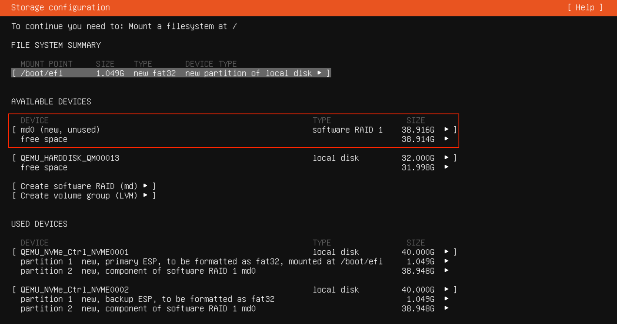
Task: Open actions arrow for NVME0001 partition 2
Action: tap(446, 271)
